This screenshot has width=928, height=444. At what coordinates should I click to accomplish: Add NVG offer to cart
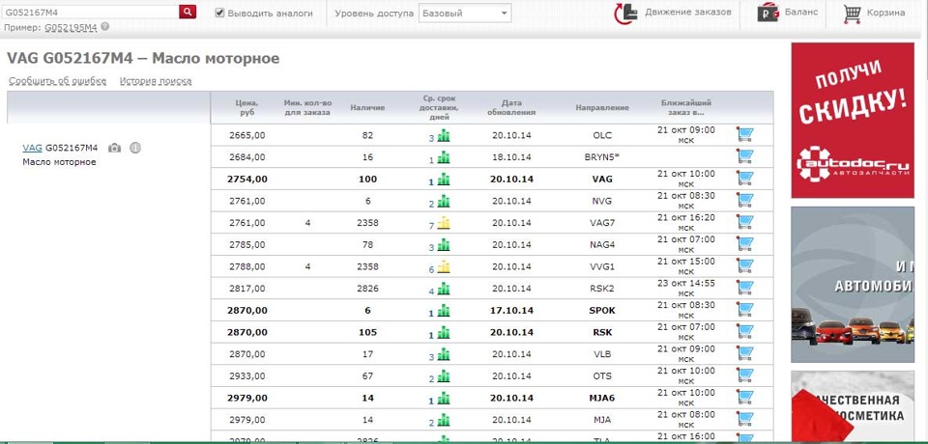744,201
